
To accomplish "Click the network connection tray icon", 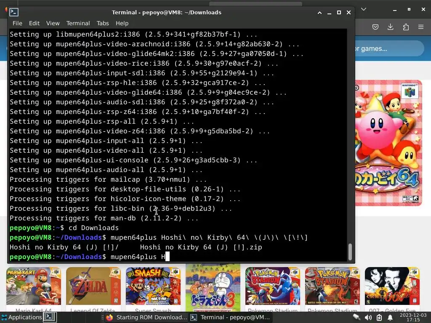I will (x=357, y=318).
